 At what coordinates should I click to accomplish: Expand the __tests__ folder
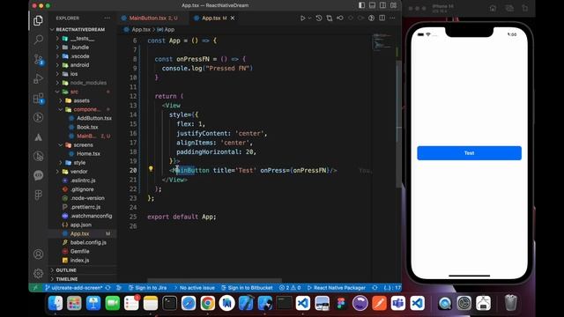pos(82,39)
